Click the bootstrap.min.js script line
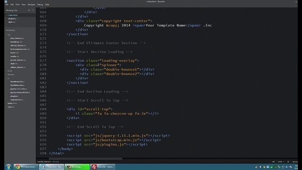302x170 pixels. (x=114, y=140)
